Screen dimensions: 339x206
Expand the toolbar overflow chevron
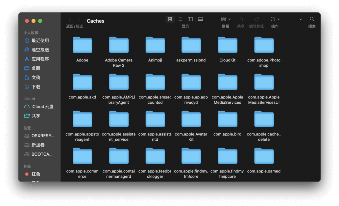click(x=301, y=19)
